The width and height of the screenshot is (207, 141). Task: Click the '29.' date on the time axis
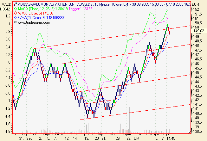coord(129,138)
